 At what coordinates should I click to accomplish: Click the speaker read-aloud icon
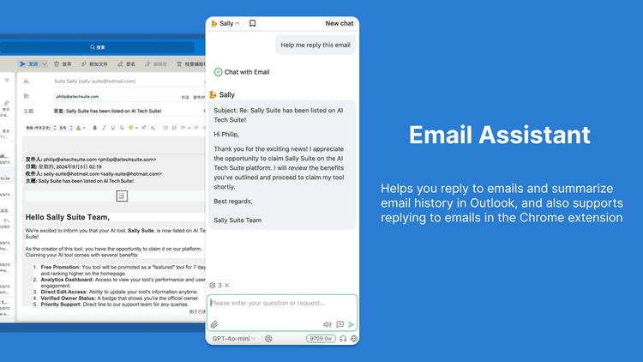(328, 325)
